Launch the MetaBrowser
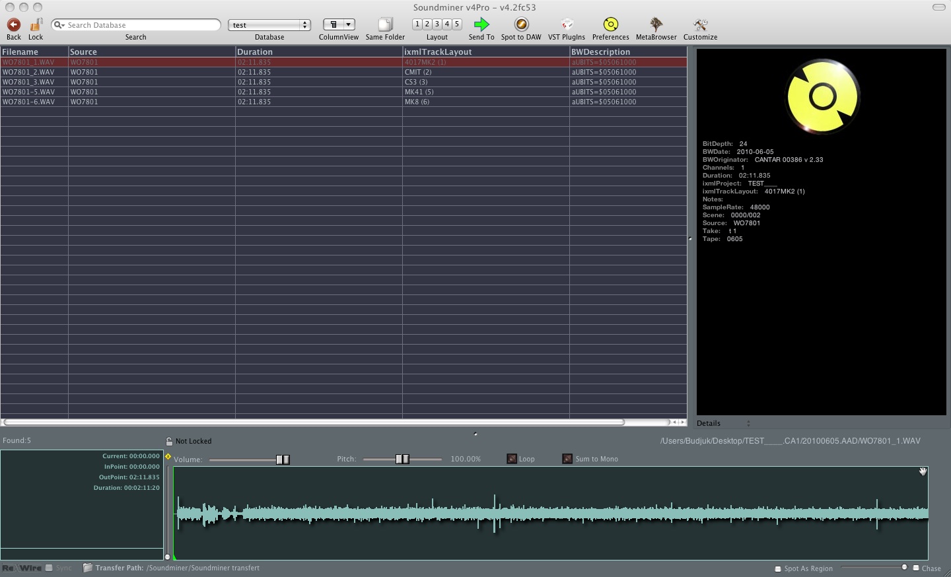The height and width of the screenshot is (577, 951). click(656, 25)
